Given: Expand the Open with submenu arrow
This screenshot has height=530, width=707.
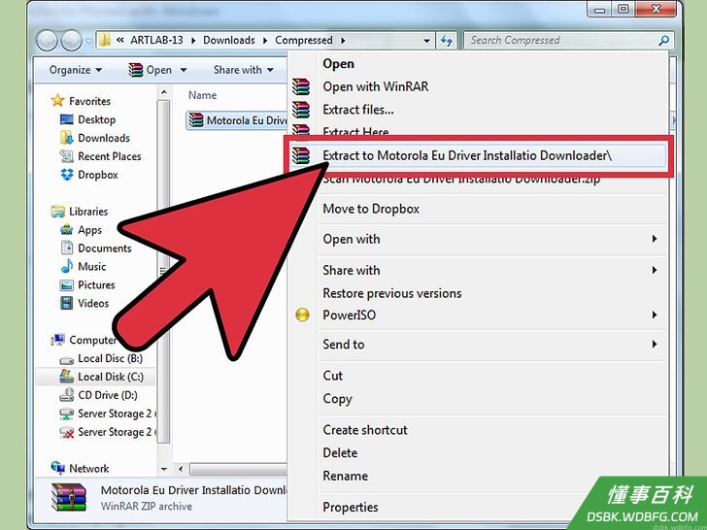Looking at the screenshot, I should (655, 239).
